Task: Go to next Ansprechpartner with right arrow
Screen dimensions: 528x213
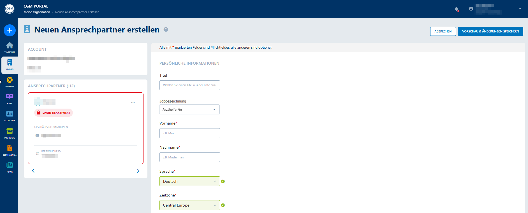Action: (138, 171)
